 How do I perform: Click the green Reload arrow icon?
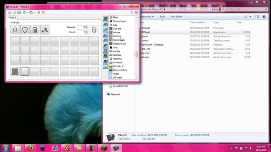(x=39, y=12)
